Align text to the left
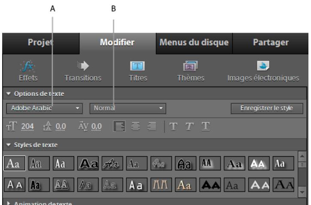This screenshot has width=311, height=205. coord(119,126)
